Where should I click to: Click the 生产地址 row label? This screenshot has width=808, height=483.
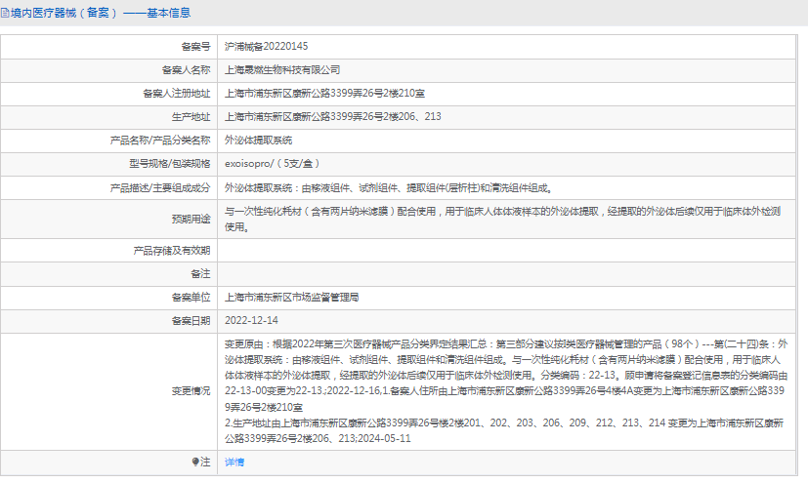click(x=191, y=117)
